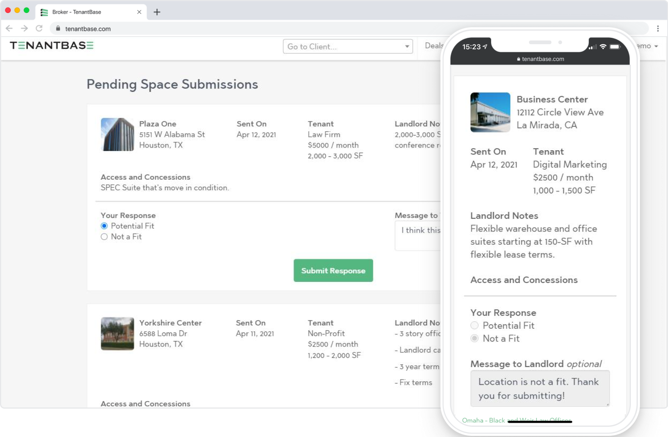This screenshot has height=437, width=668.
Task: Select Potential Fit for Plaza One
Action: (104, 226)
